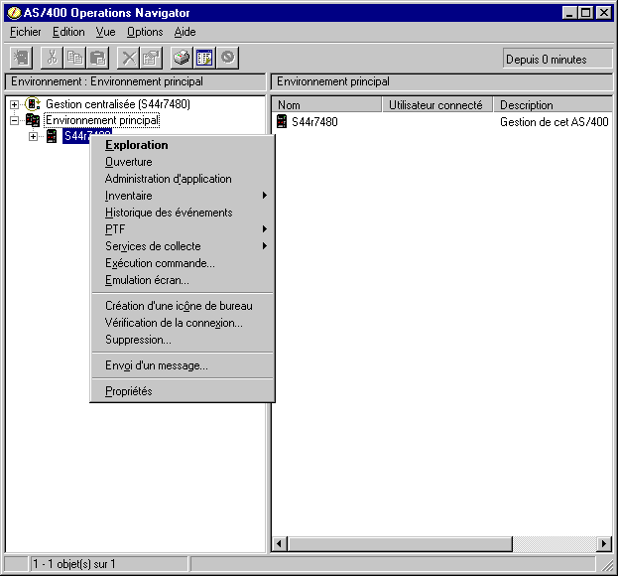Image resolution: width=618 pixels, height=576 pixels.
Task: Select Administration d'application menu entry
Action: pyautogui.click(x=183, y=179)
